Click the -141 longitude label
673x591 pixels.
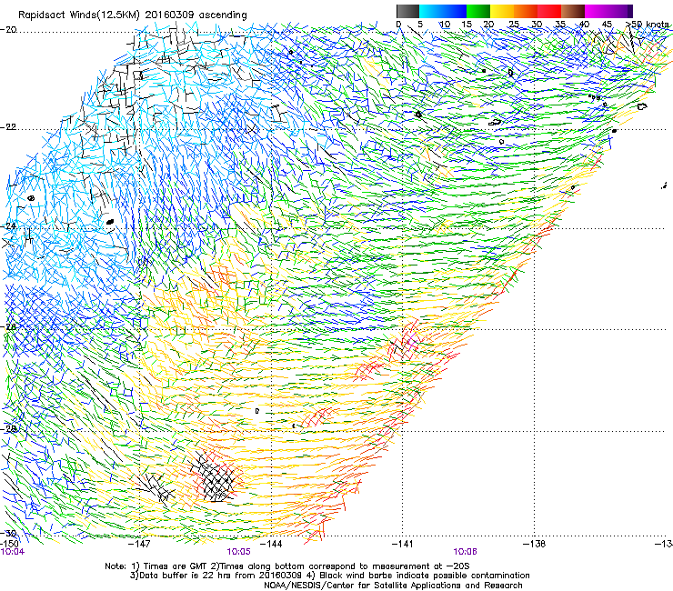pos(402,544)
